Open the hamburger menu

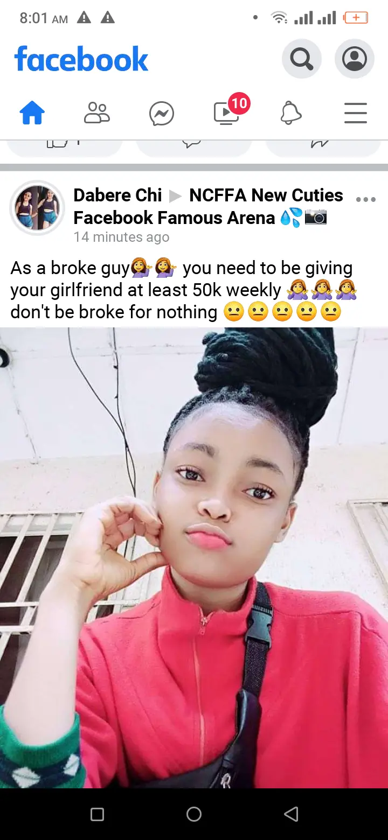[x=356, y=114]
